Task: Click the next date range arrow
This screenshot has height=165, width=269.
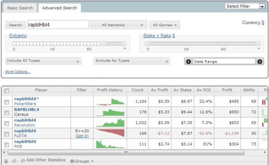Action: [260, 62]
